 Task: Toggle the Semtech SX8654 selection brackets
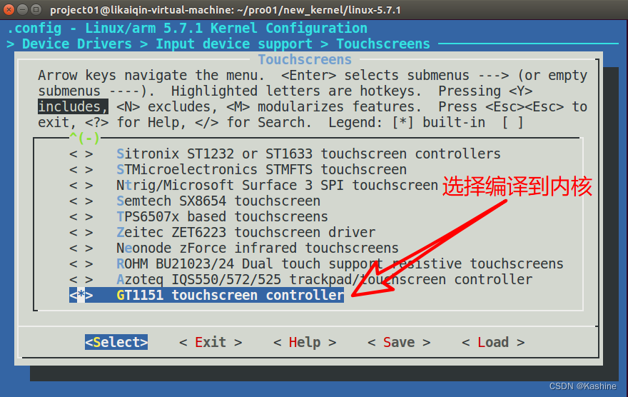[81, 201]
